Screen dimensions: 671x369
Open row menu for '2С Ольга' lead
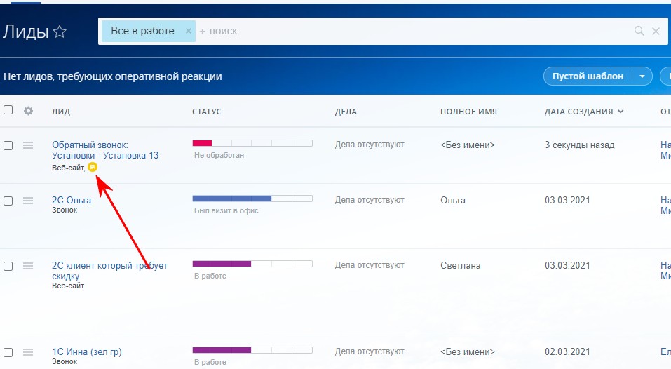click(28, 201)
